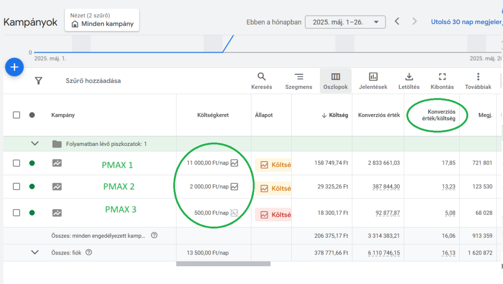Check the box for PMAX 1 campaign

[x=17, y=163]
